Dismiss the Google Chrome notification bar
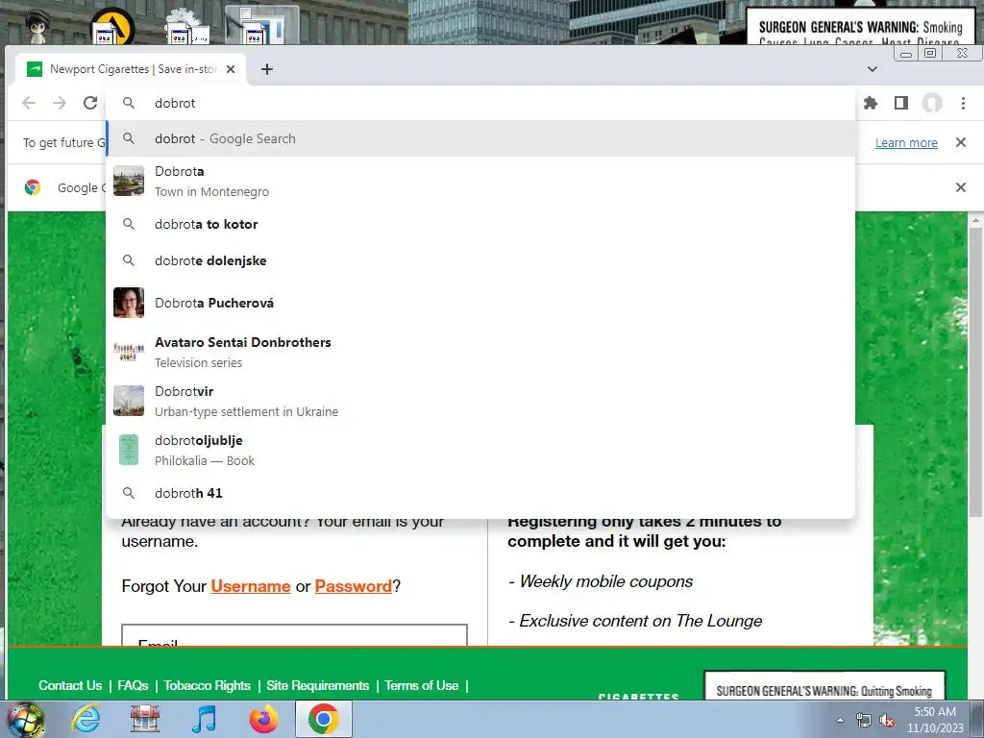Viewport: 984px width, 738px height. [960, 187]
